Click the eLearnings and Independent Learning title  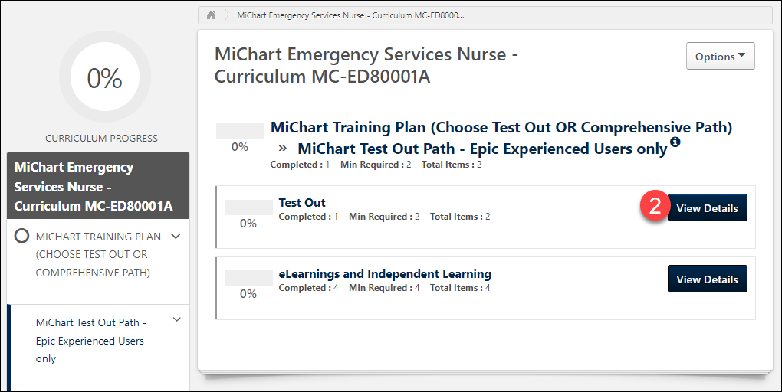pyautogui.click(x=385, y=274)
